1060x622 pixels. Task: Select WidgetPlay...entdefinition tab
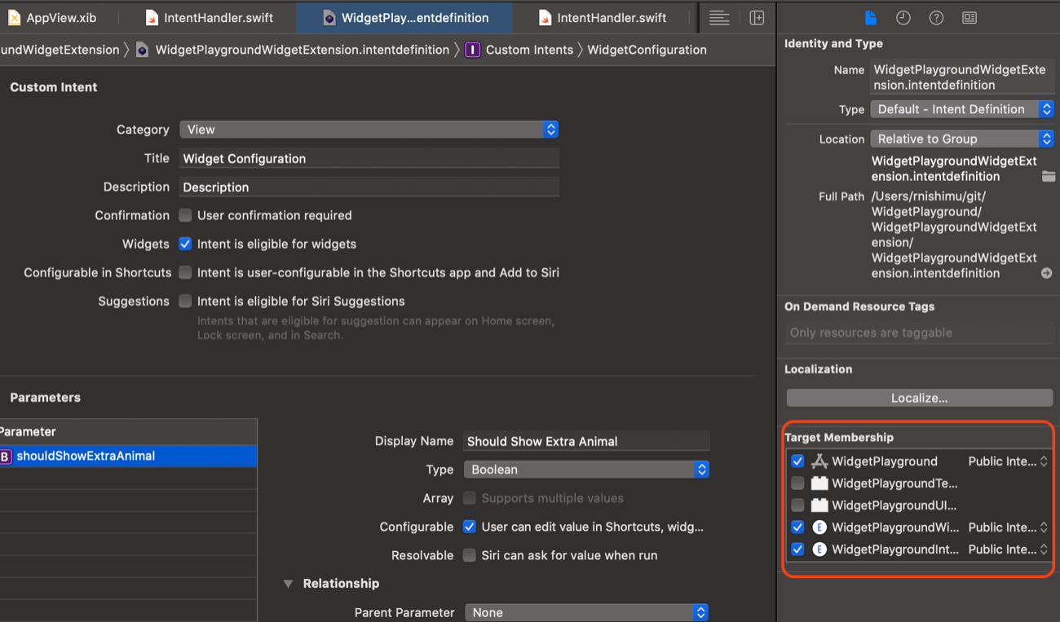[405, 18]
